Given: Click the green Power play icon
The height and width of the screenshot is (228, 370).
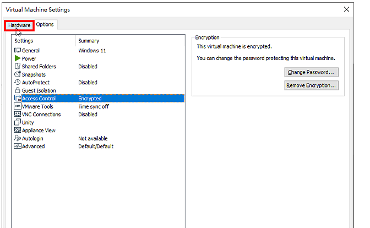Looking at the screenshot, I should pyautogui.click(x=18, y=58).
